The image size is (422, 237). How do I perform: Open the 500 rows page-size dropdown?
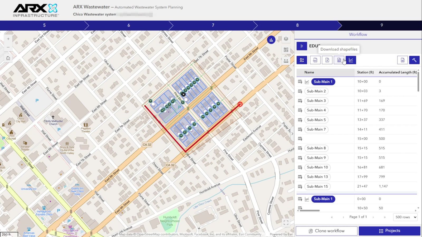pyautogui.click(x=406, y=217)
